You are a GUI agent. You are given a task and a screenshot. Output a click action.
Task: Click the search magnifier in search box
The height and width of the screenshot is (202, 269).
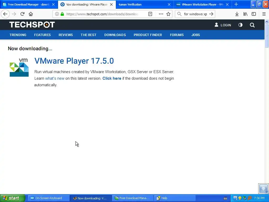[x=179, y=14]
